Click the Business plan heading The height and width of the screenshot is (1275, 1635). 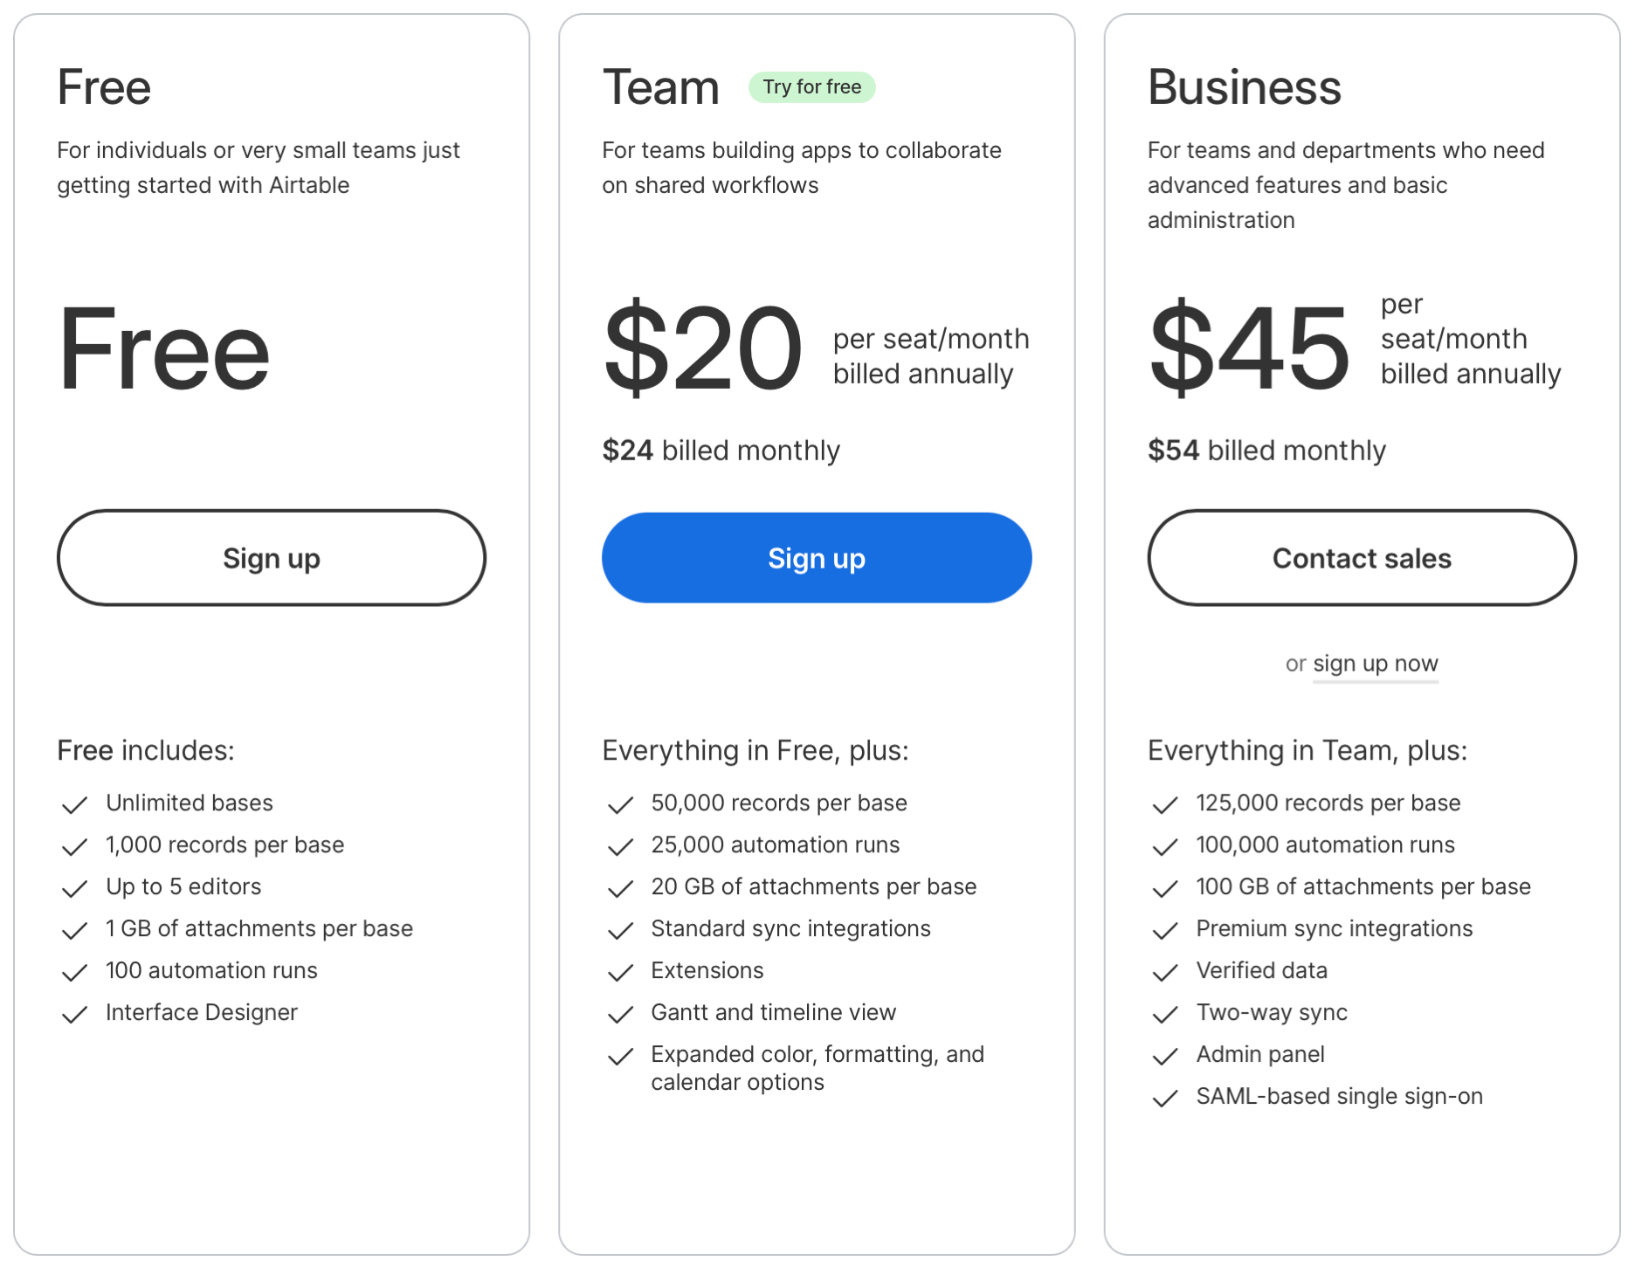1244,87
